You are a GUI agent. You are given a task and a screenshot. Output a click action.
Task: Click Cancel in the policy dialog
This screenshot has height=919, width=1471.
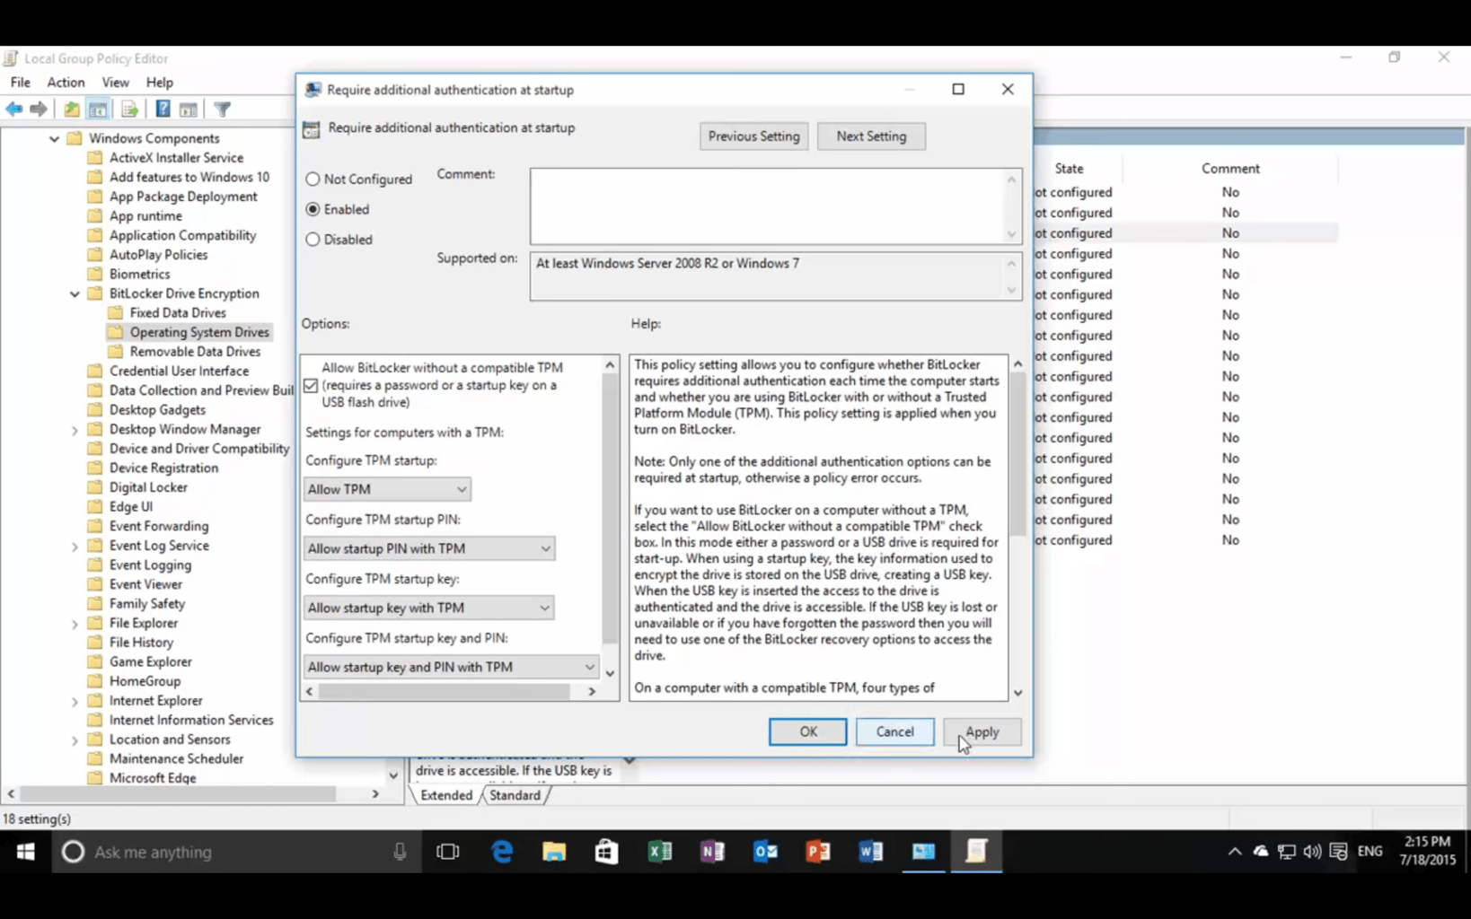tap(894, 732)
